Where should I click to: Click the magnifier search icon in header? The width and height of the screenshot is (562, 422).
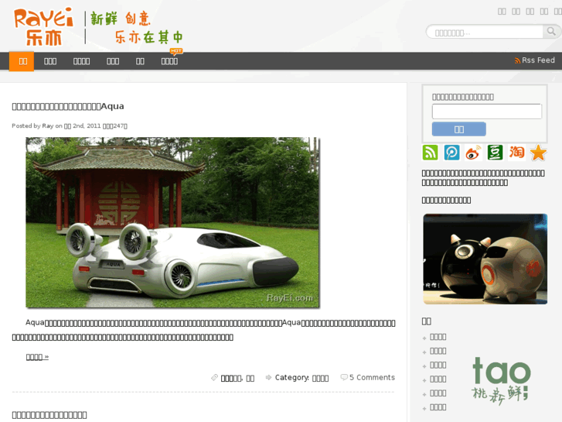(551, 32)
